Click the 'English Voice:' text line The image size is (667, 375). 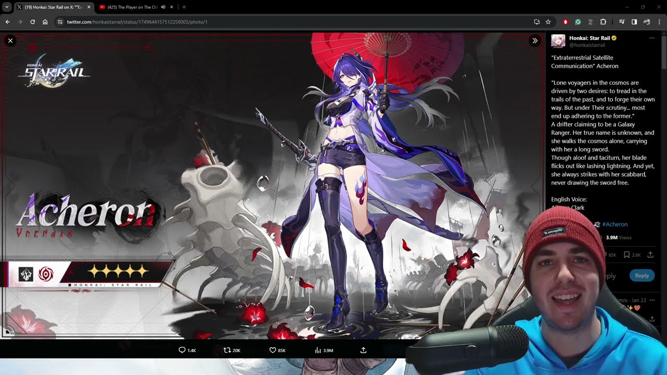click(x=569, y=199)
